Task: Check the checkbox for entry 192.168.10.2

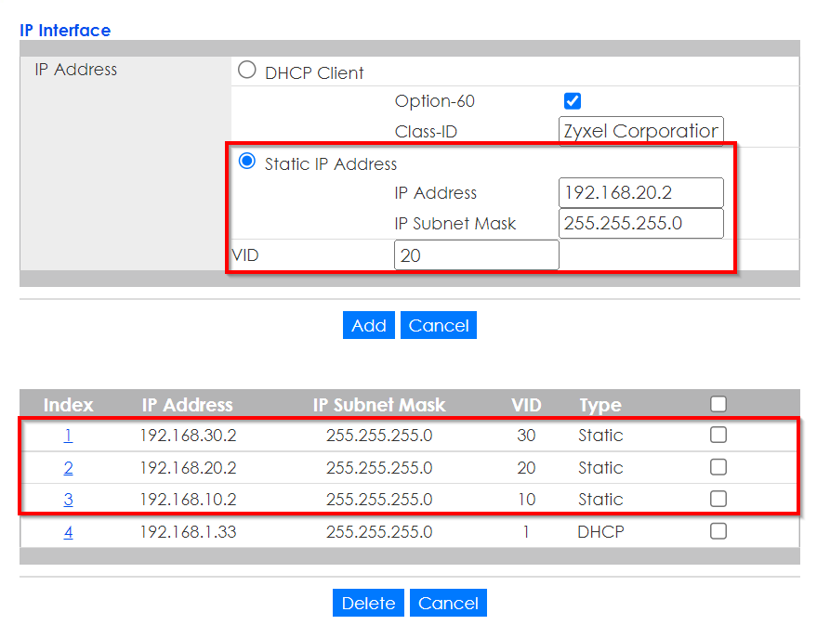Action: click(718, 499)
